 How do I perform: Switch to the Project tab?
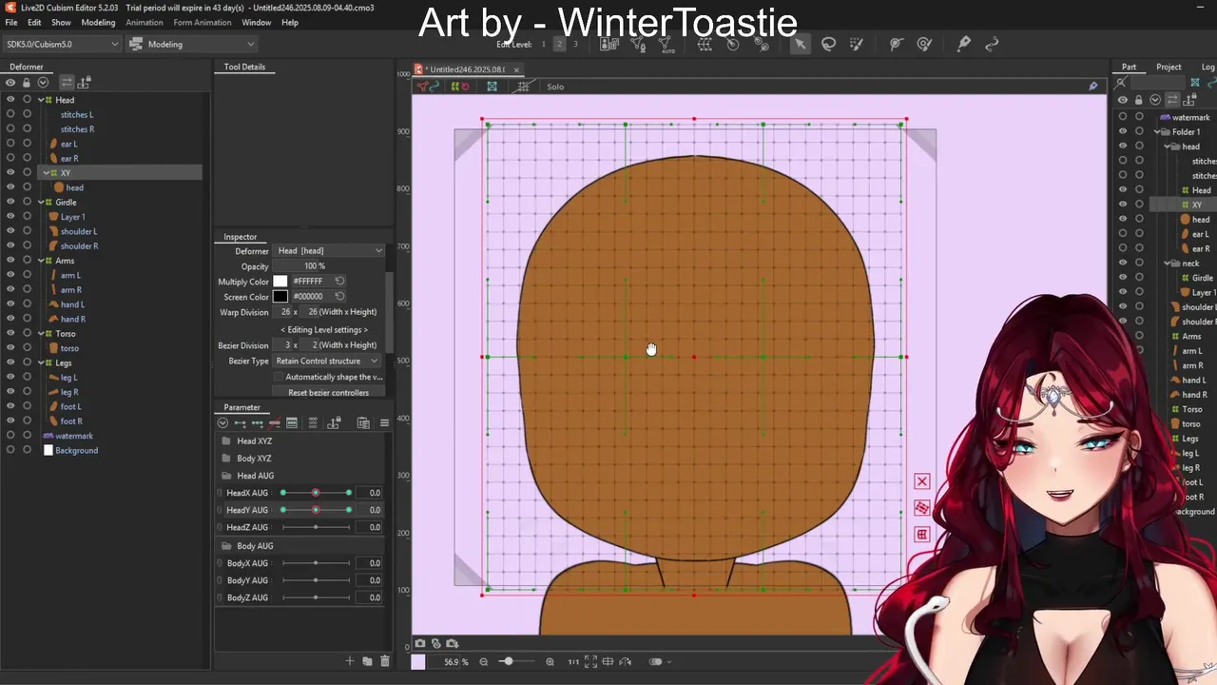(x=1169, y=67)
